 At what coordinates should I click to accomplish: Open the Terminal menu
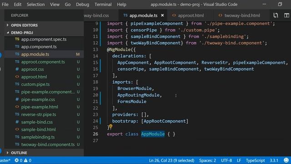[x=103, y=4]
